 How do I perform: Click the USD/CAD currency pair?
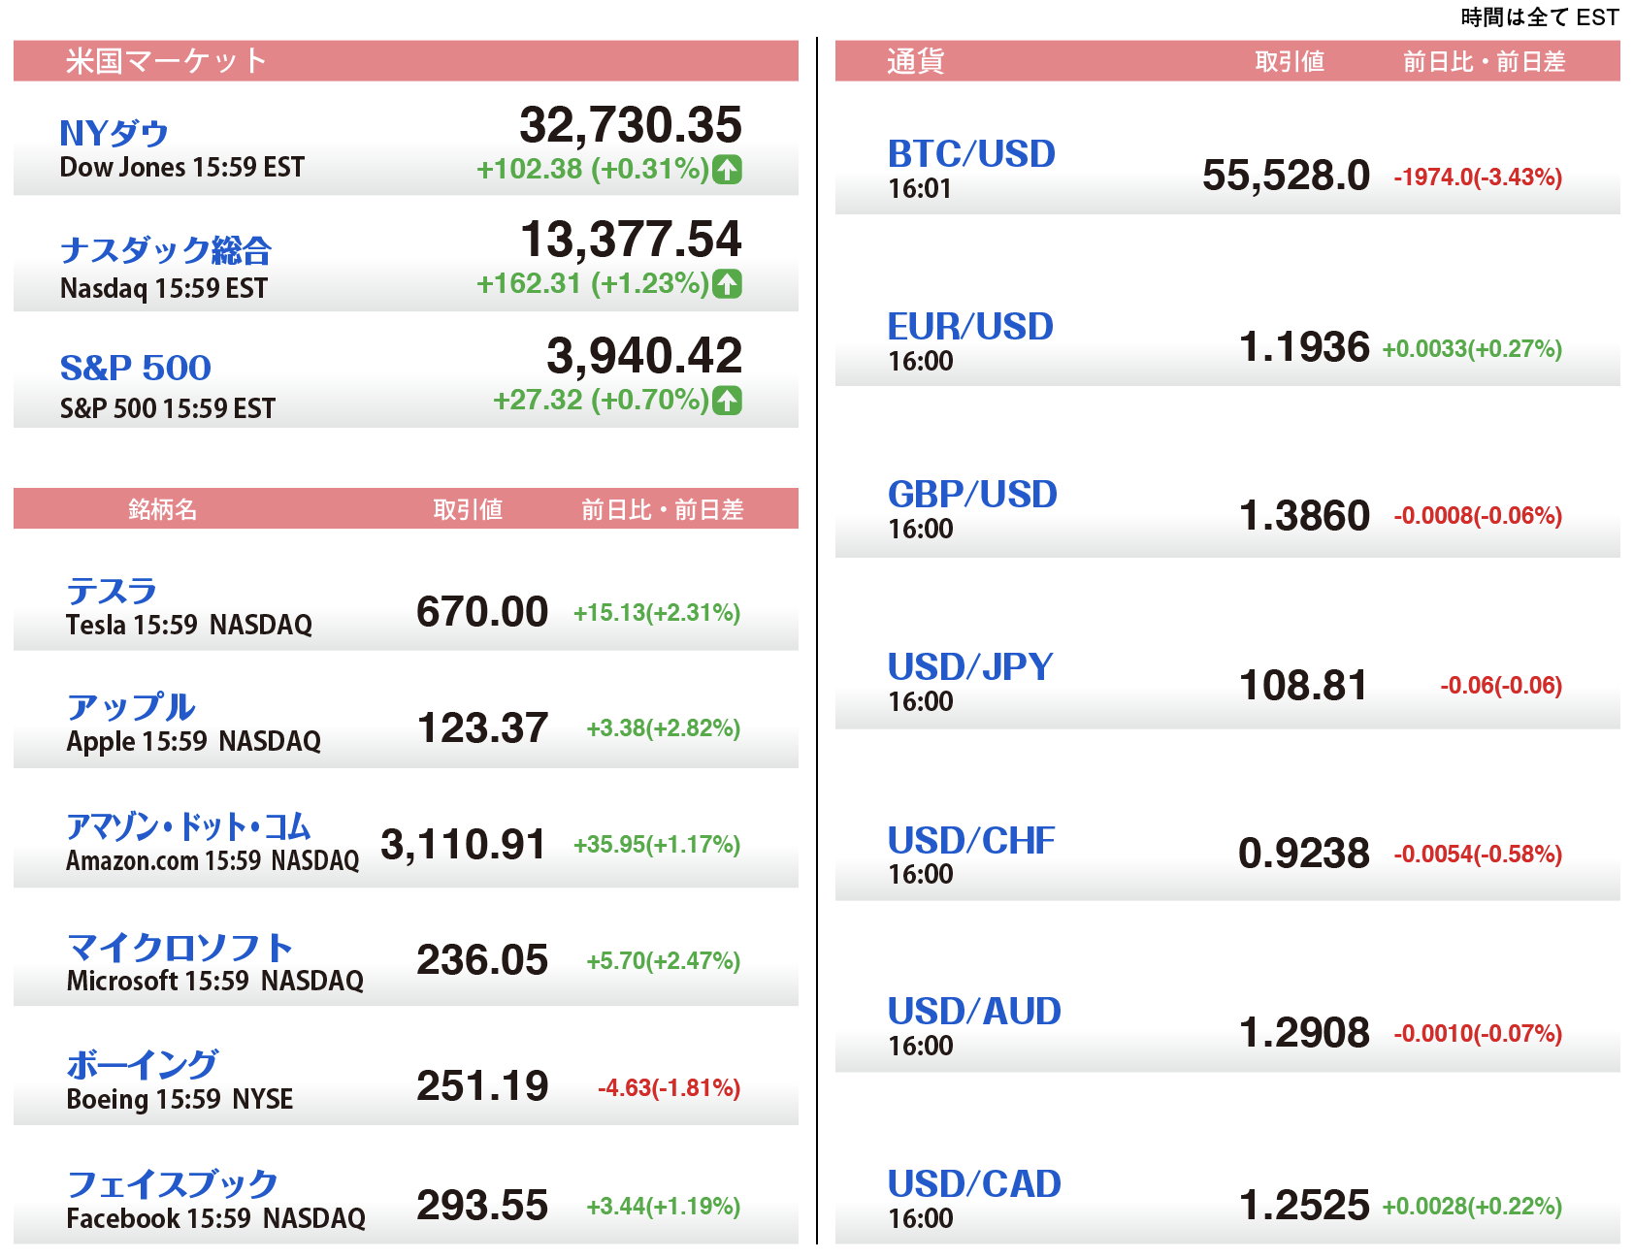(x=974, y=1184)
